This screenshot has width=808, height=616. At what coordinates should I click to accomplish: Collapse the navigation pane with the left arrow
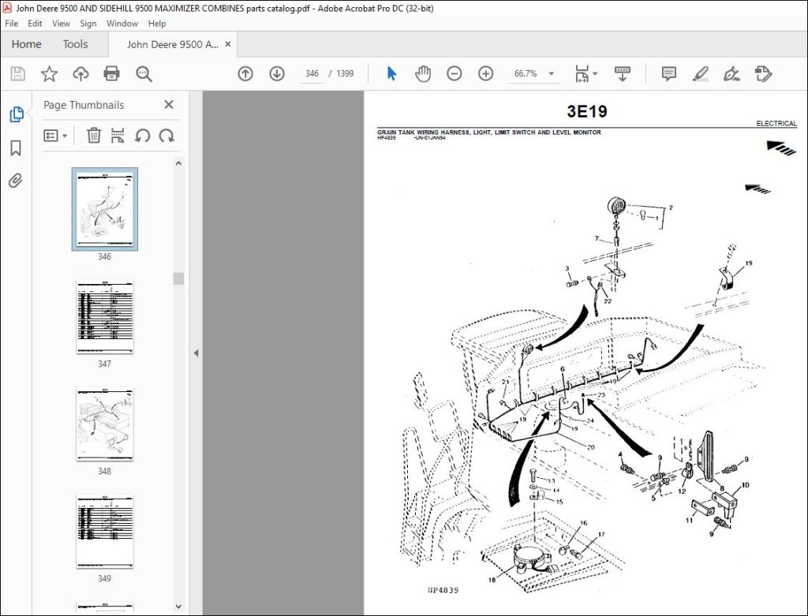[x=196, y=353]
